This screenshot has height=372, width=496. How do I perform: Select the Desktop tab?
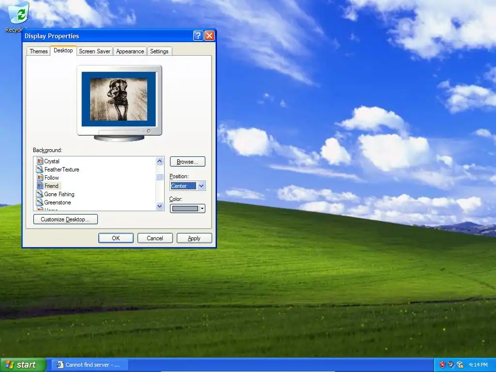click(63, 50)
